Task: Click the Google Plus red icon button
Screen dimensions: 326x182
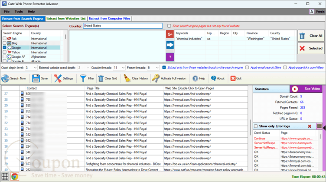Action: coord(170,34)
